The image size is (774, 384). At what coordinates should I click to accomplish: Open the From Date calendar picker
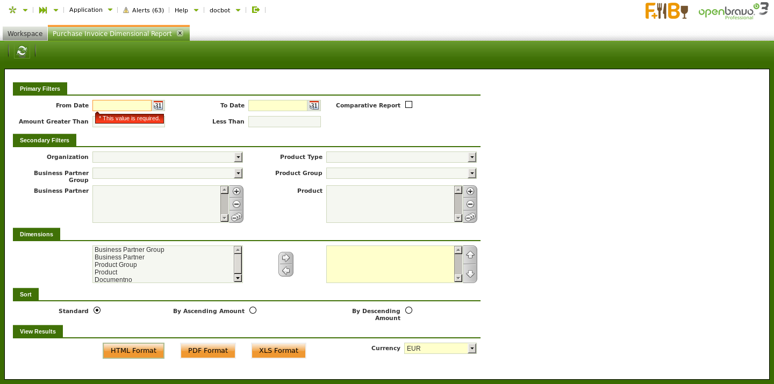pyautogui.click(x=158, y=106)
